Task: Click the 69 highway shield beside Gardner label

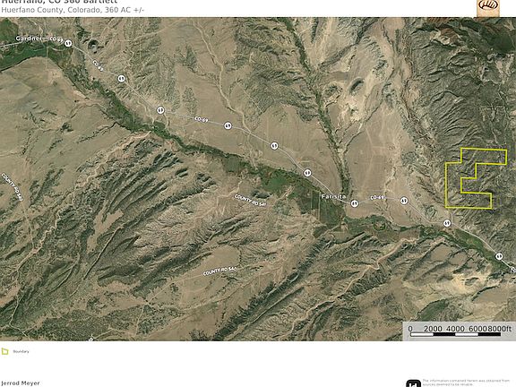Action: [68, 43]
